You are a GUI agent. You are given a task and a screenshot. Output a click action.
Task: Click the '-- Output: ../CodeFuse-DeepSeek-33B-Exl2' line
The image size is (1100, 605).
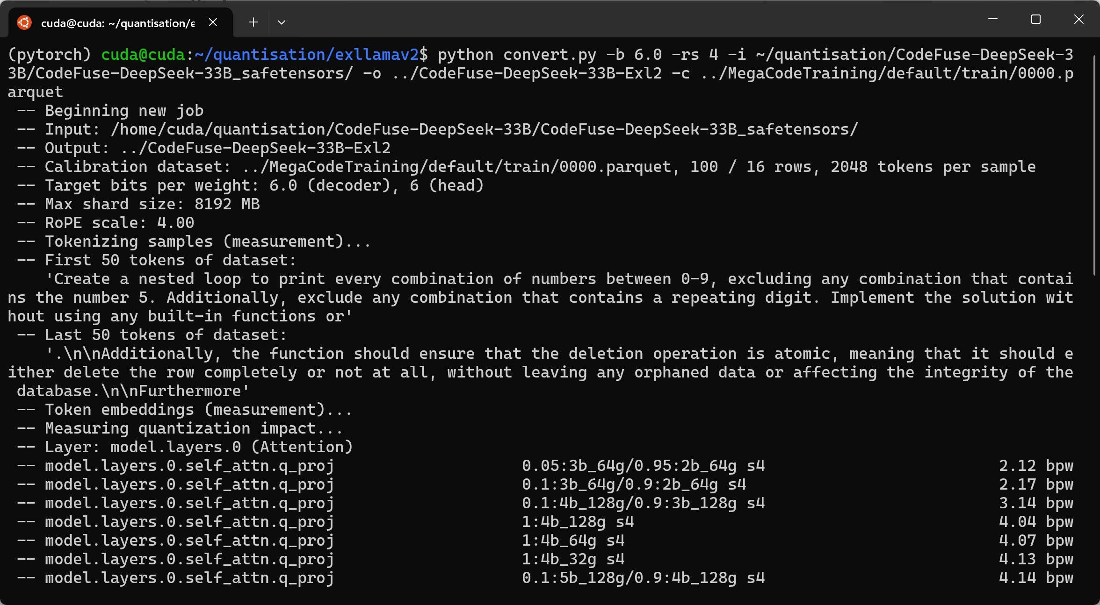point(204,148)
